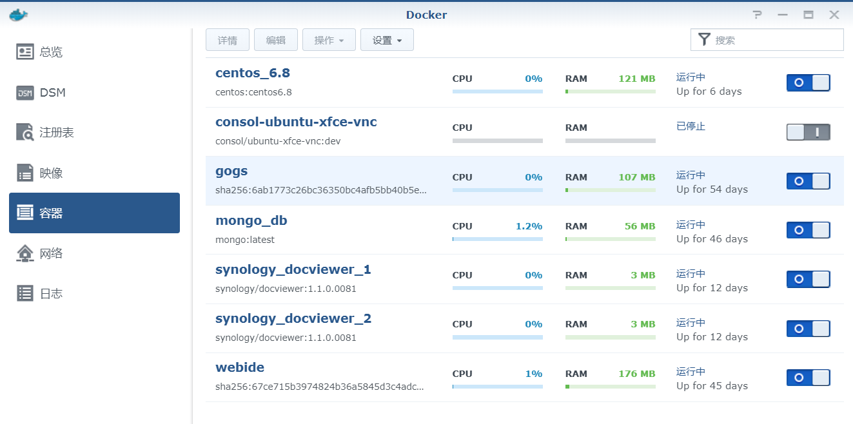Click the 'Up for 45 days' status text
The width and height of the screenshot is (853, 424).
[712, 386]
